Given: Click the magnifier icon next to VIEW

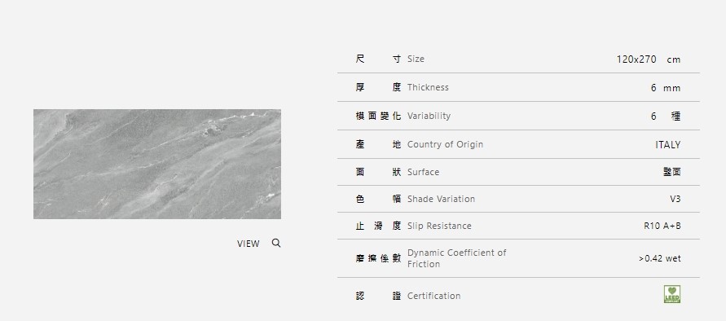Looking at the screenshot, I should [276, 243].
